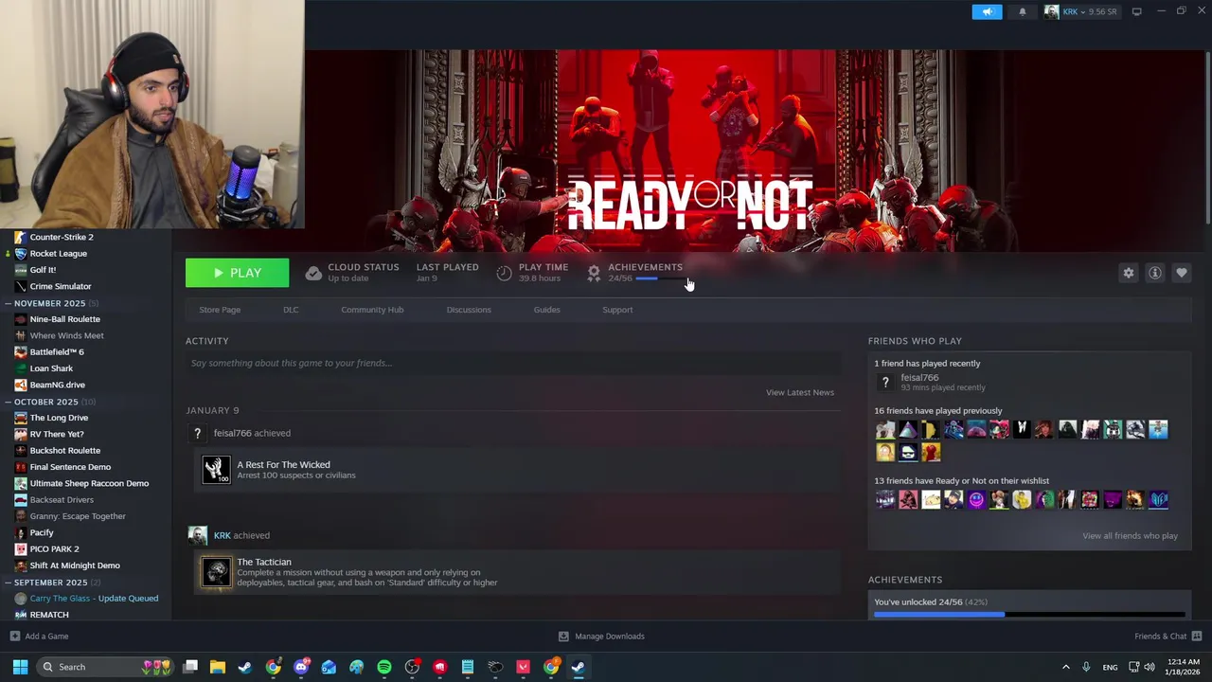Screen dimensions: 1212x682
Task: Click the Nine-Ball Roulette game icon
Action: tap(21, 319)
